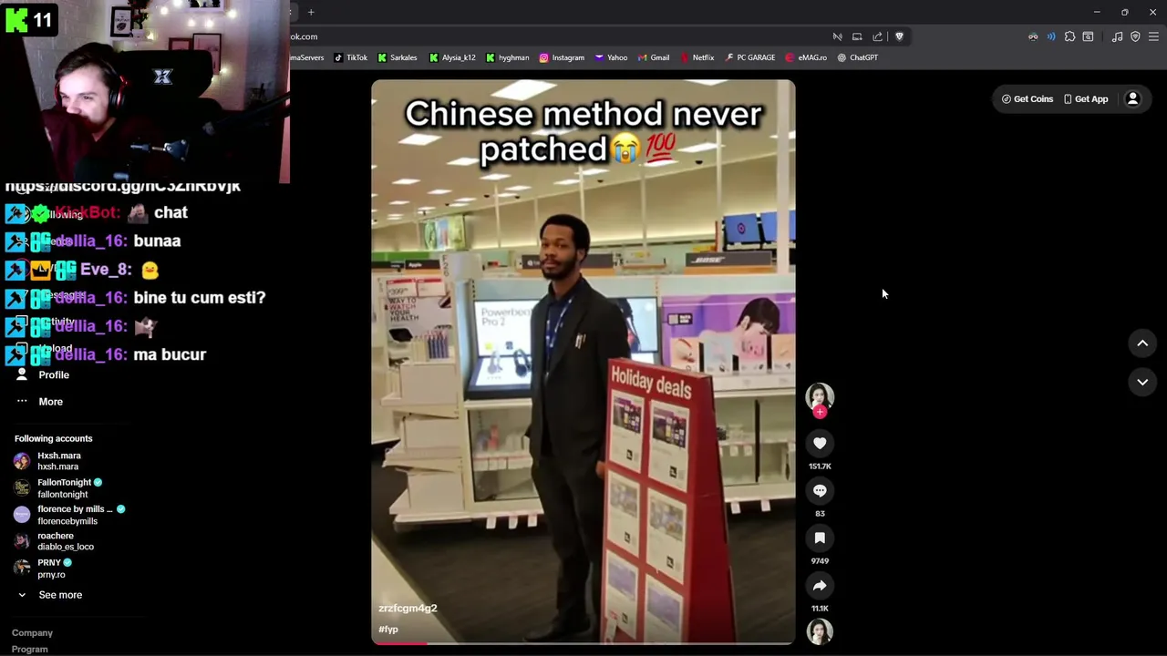Image resolution: width=1167 pixels, height=656 pixels.
Task: Open the hyghman bookmark
Action: pyautogui.click(x=508, y=57)
